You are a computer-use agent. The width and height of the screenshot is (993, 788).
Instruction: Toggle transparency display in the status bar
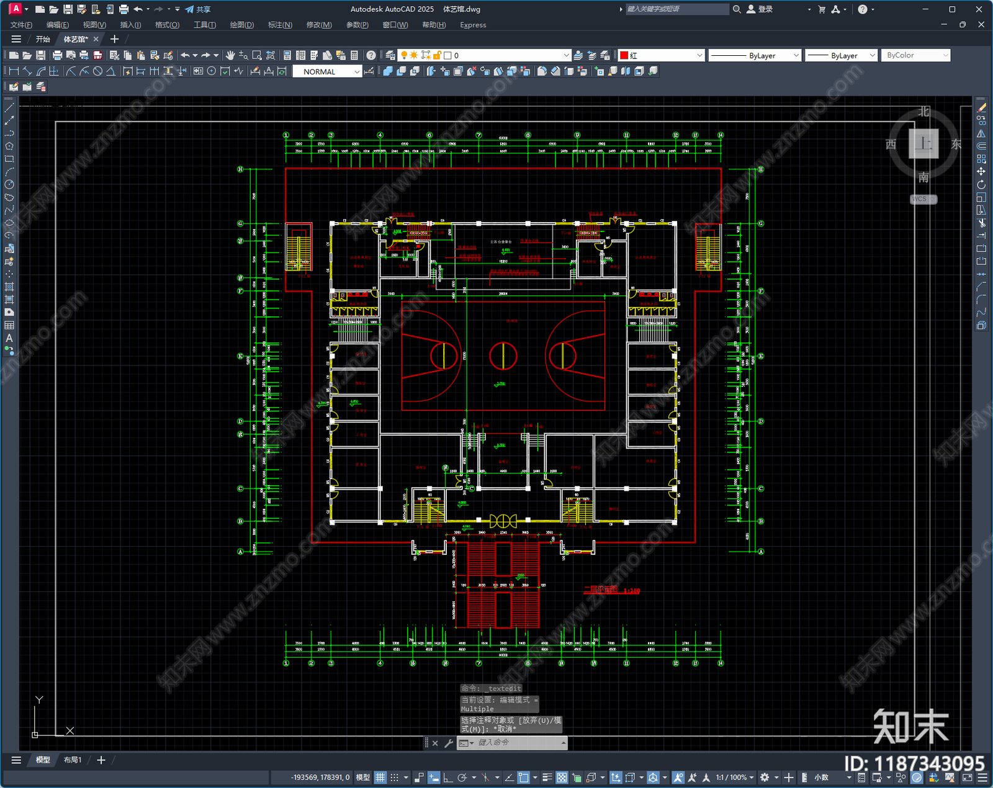click(562, 777)
